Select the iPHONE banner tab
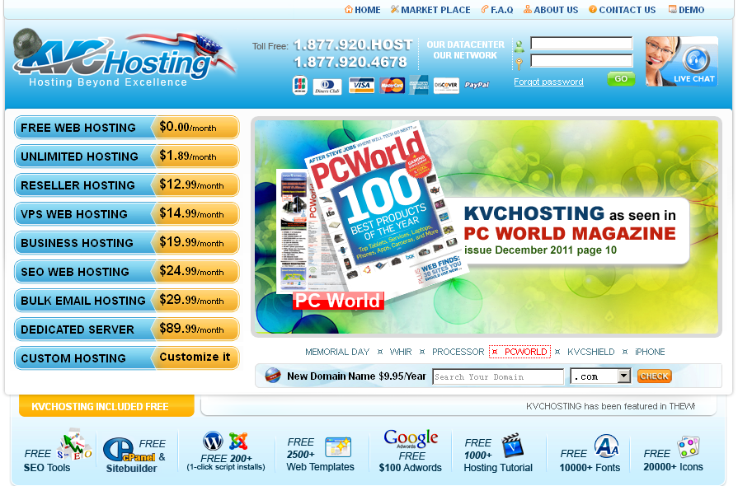 pyautogui.click(x=650, y=352)
